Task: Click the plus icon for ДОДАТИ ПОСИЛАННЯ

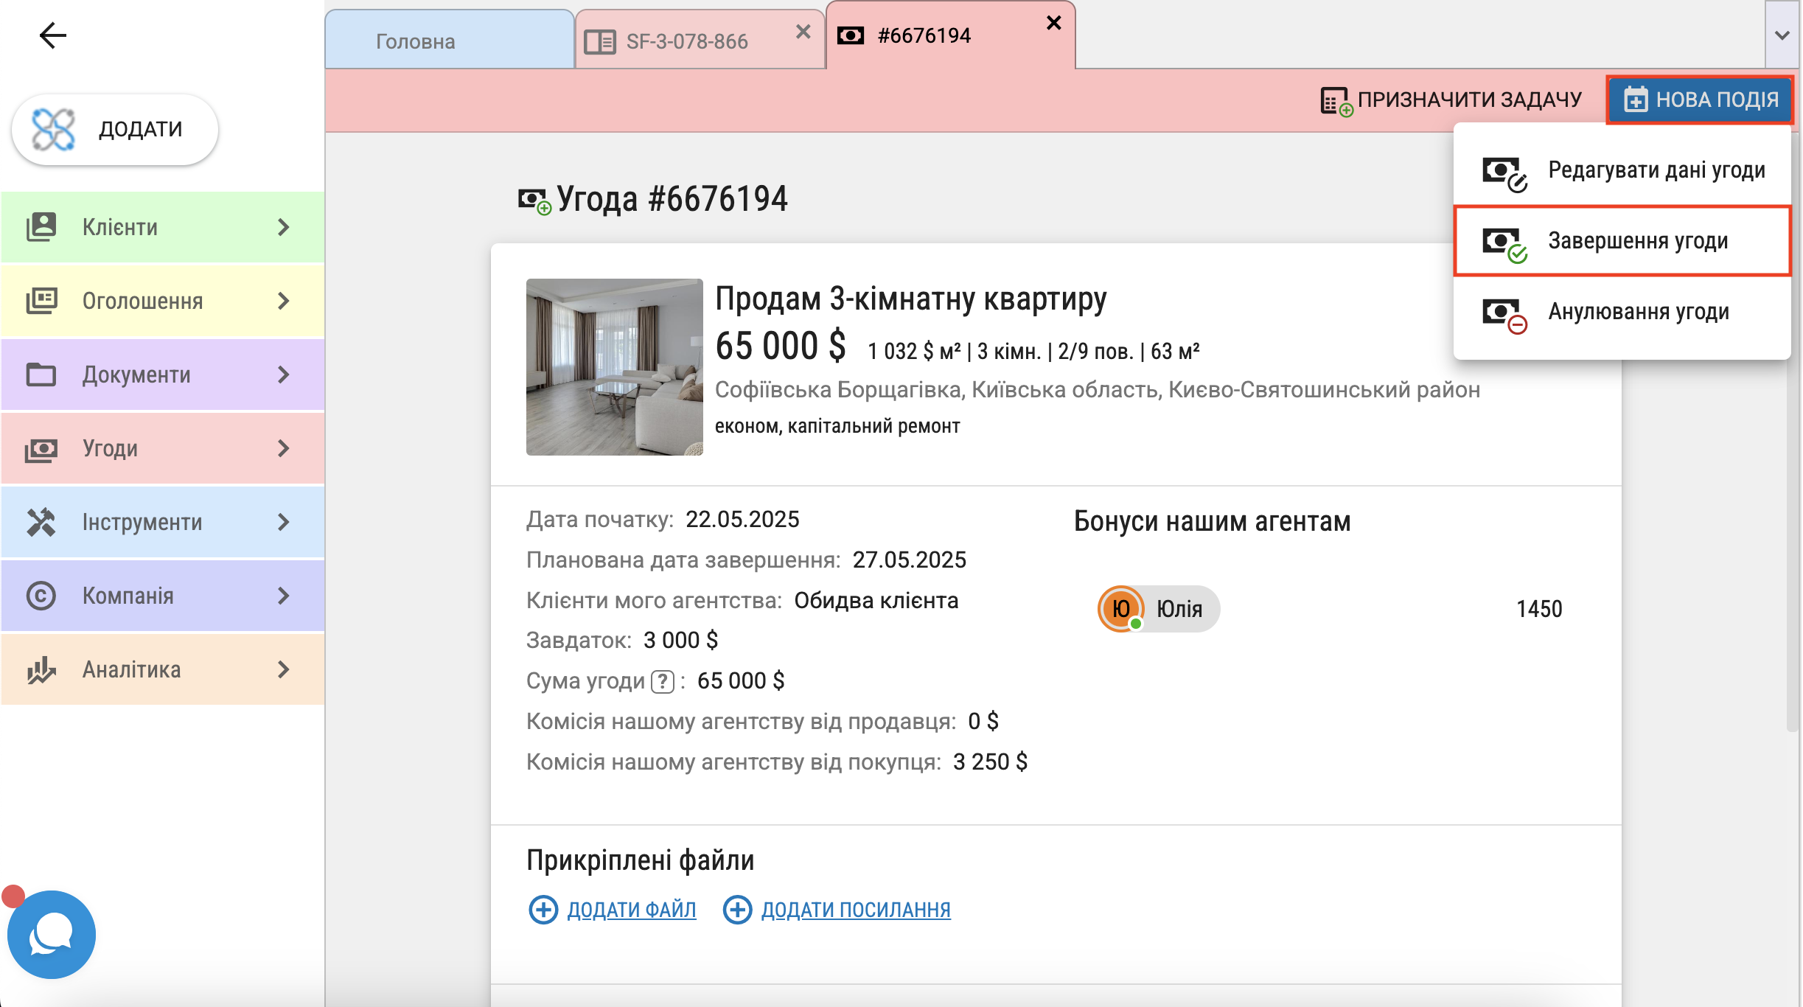Action: click(737, 909)
